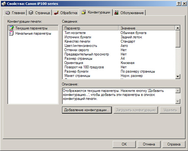The image size is (188, 151).
Task: Select the Конфигурации tab
Action: click(96, 12)
